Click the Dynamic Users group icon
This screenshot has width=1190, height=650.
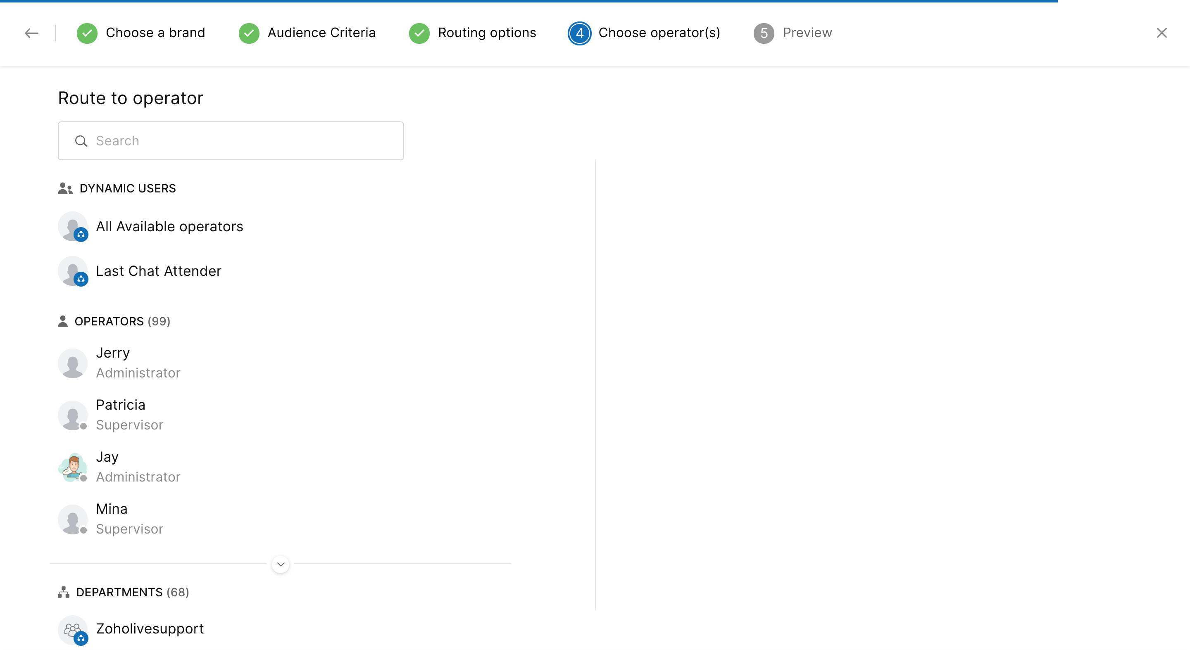[65, 188]
